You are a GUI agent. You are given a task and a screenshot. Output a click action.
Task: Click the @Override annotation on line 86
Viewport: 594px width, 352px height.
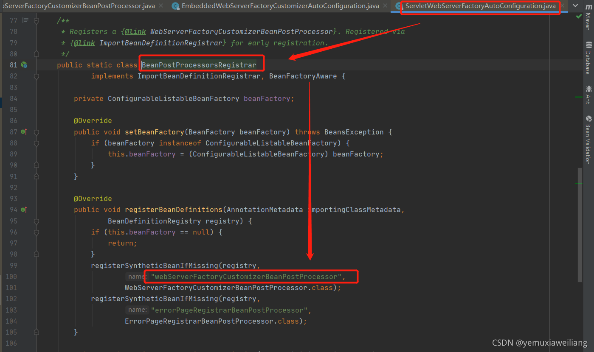pos(93,121)
